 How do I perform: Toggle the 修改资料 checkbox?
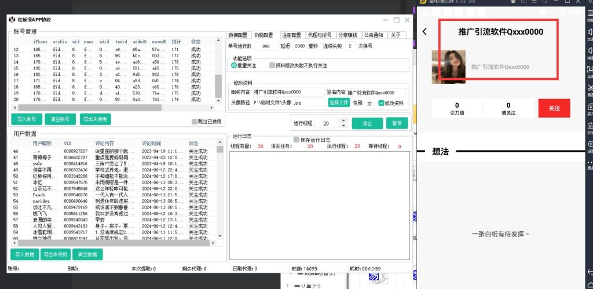pos(381,103)
